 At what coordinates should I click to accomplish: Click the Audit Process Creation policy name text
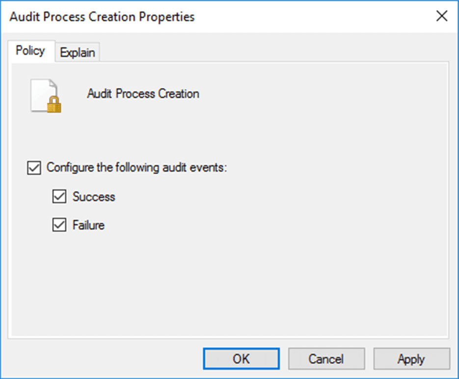(143, 94)
